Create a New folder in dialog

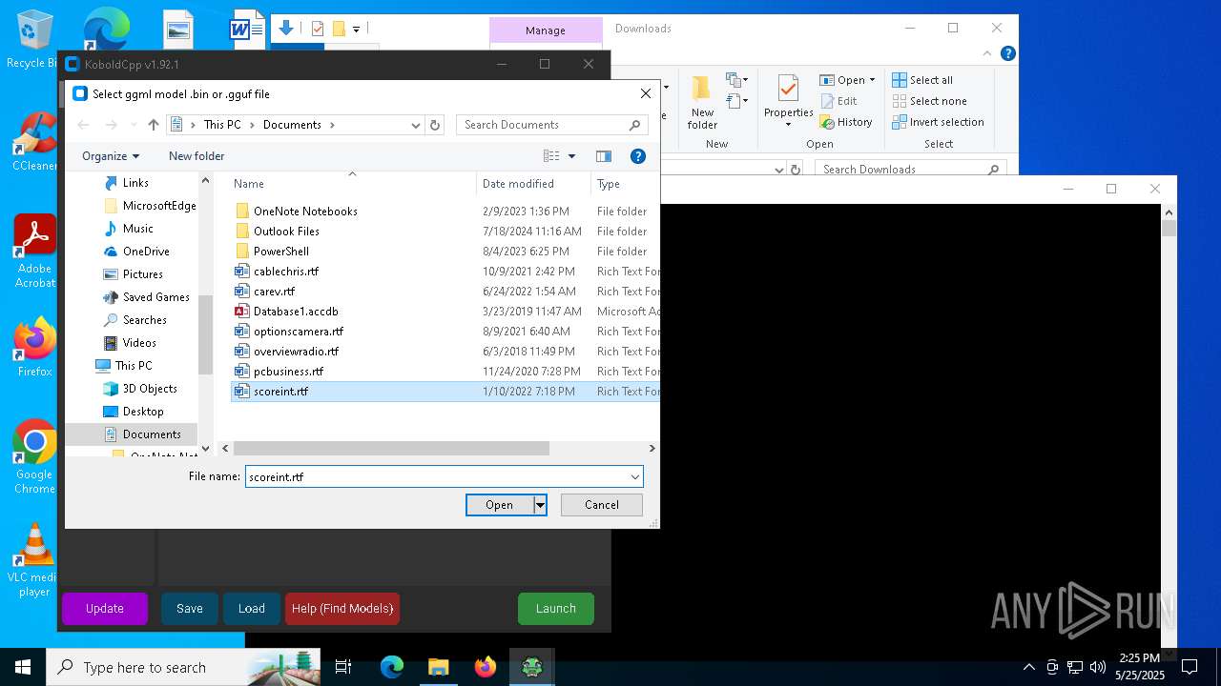[x=197, y=156]
